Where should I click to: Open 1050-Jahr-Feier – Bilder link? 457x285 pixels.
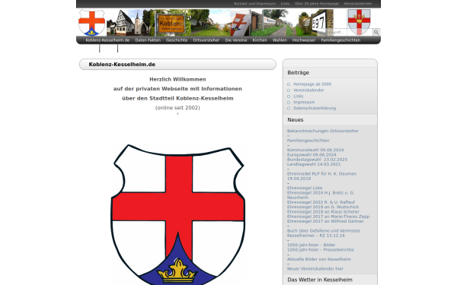(x=311, y=245)
